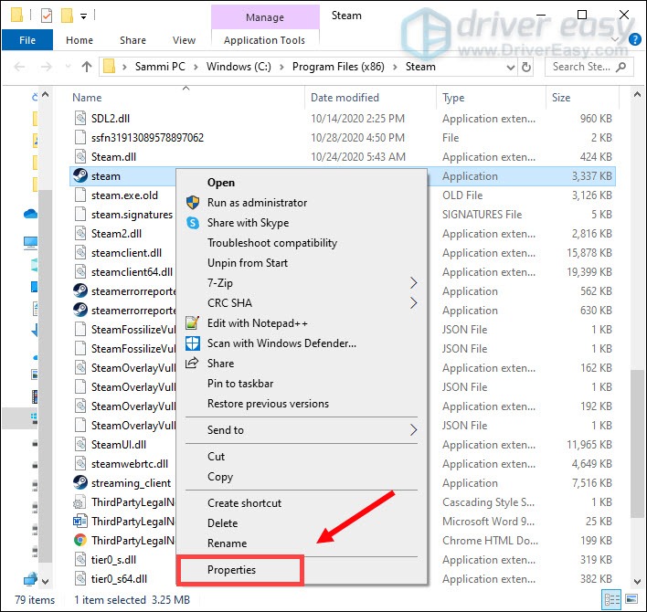Choose Pin to taskbar
Viewport: 647px width, 612px height.
tap(240, 384)
